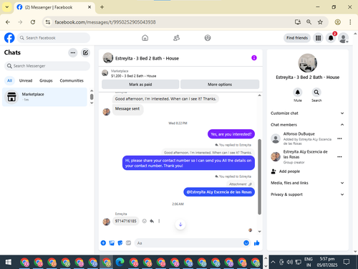This screenshot has height=269, width=358.
Task: Open Chrome three-dot menu
Action: pyautogui.click(x=350, y=22)
